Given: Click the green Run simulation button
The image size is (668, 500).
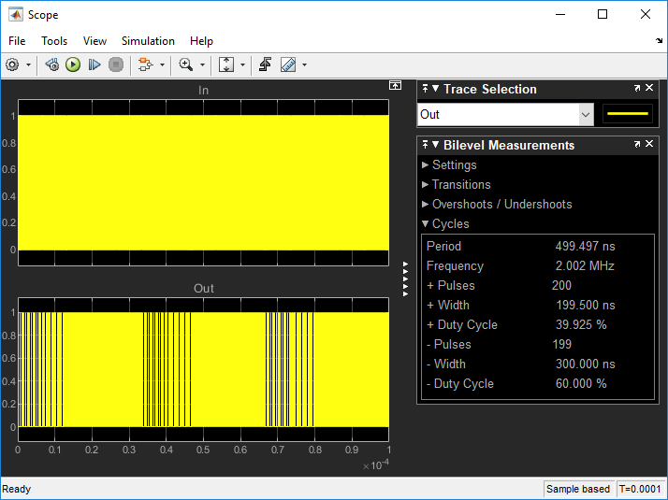Looking at the screenshot, I should pyautogui.click(x=73, y=64).
